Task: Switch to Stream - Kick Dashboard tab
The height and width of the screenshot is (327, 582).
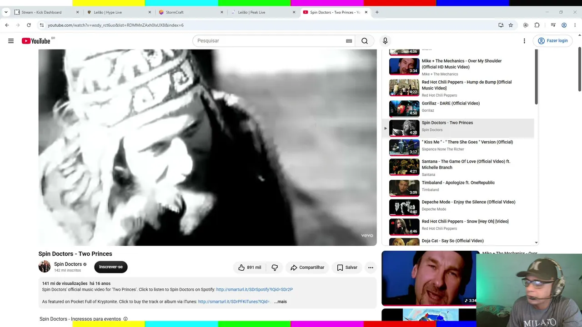Action: coord(45,12)
